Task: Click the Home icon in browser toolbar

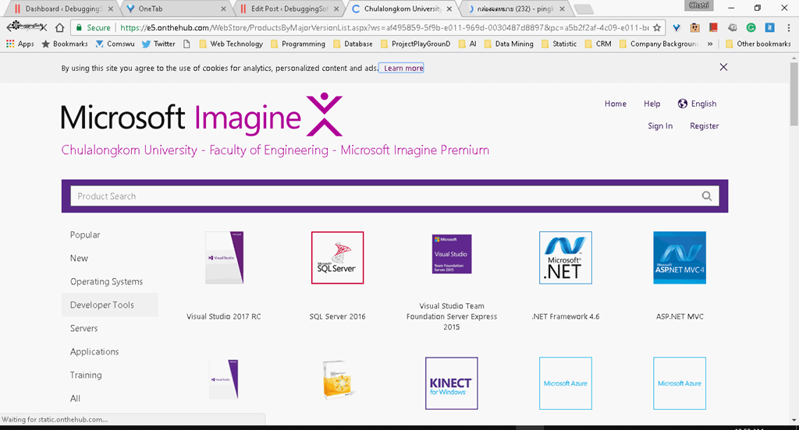Action: (59, 27)
